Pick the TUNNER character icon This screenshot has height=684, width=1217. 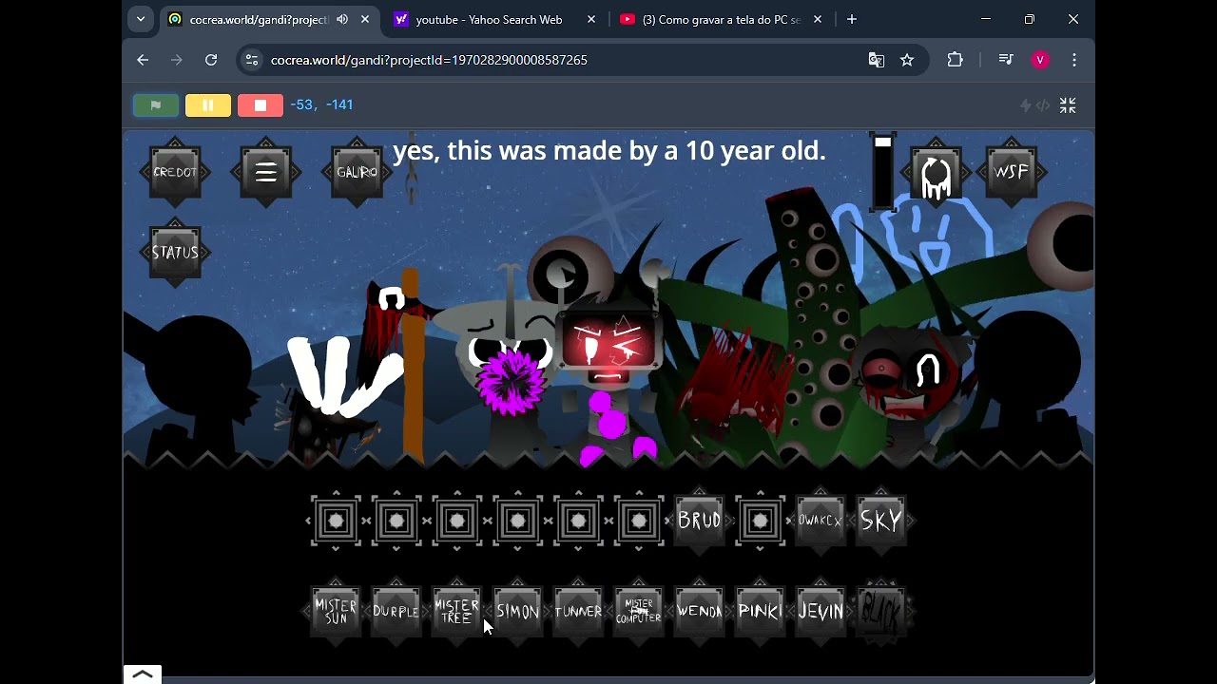pyautogui.click(x=578, y=611)
